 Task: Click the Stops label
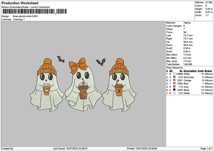coord(170,29)
